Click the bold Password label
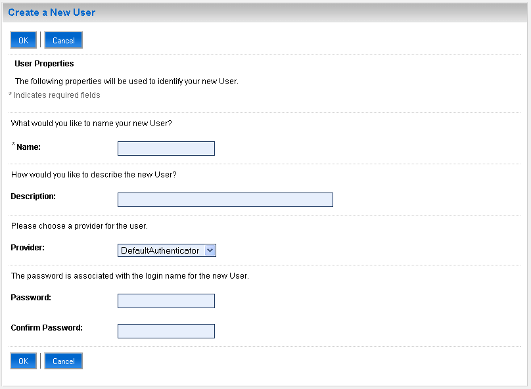The image size is (531, 389). click(x=31, y=297)
